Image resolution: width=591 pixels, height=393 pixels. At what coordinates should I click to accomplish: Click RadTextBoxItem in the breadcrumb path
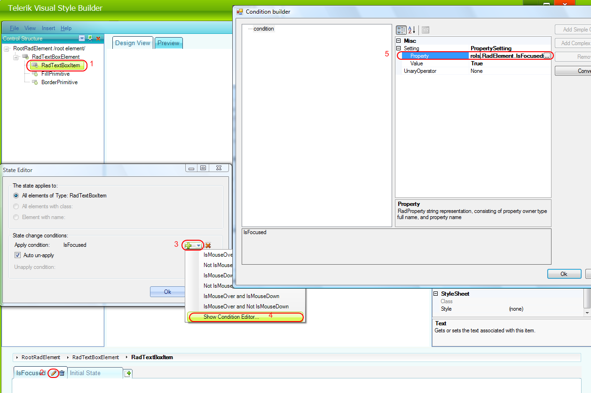point(152,357)
